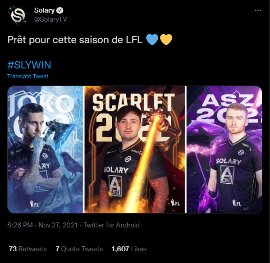View the 7 Quote Tweets list
Screen dimensions: 270x263
coord(79,249)
